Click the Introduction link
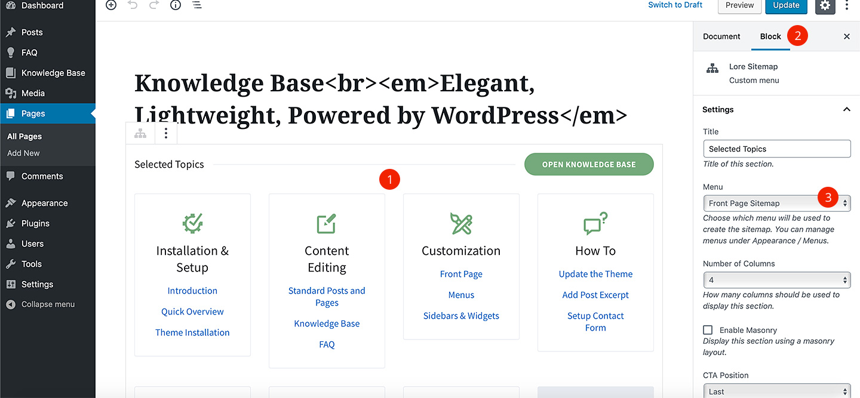 pyautogui.click(x=192, y=291)
